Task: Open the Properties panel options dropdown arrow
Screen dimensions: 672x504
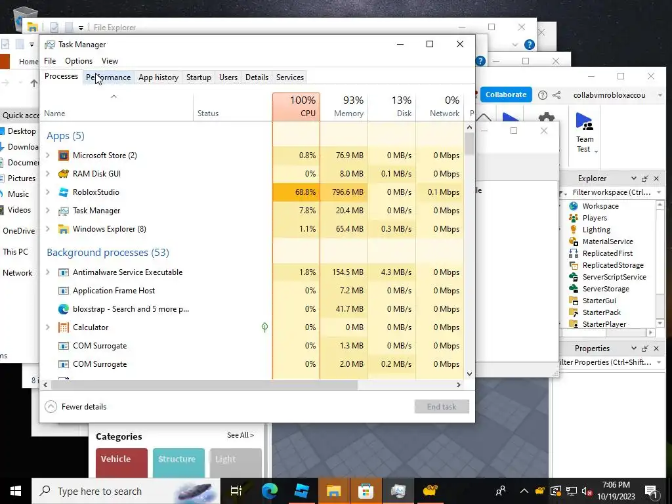Action: click(x=633, y=348)
